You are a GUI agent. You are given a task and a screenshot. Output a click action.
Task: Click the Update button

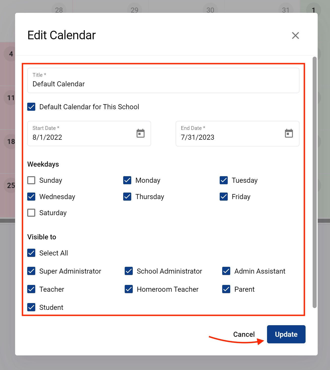pyautogui.click(x=286, y=334)
